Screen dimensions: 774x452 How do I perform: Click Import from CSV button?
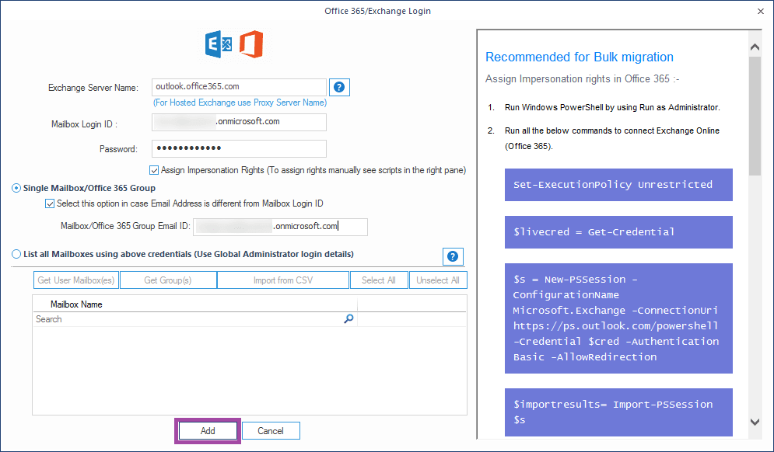283,280
